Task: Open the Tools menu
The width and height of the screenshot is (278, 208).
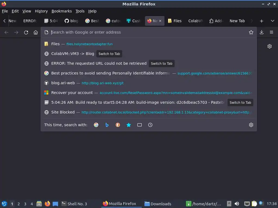Action: click(x=80, y=11)
